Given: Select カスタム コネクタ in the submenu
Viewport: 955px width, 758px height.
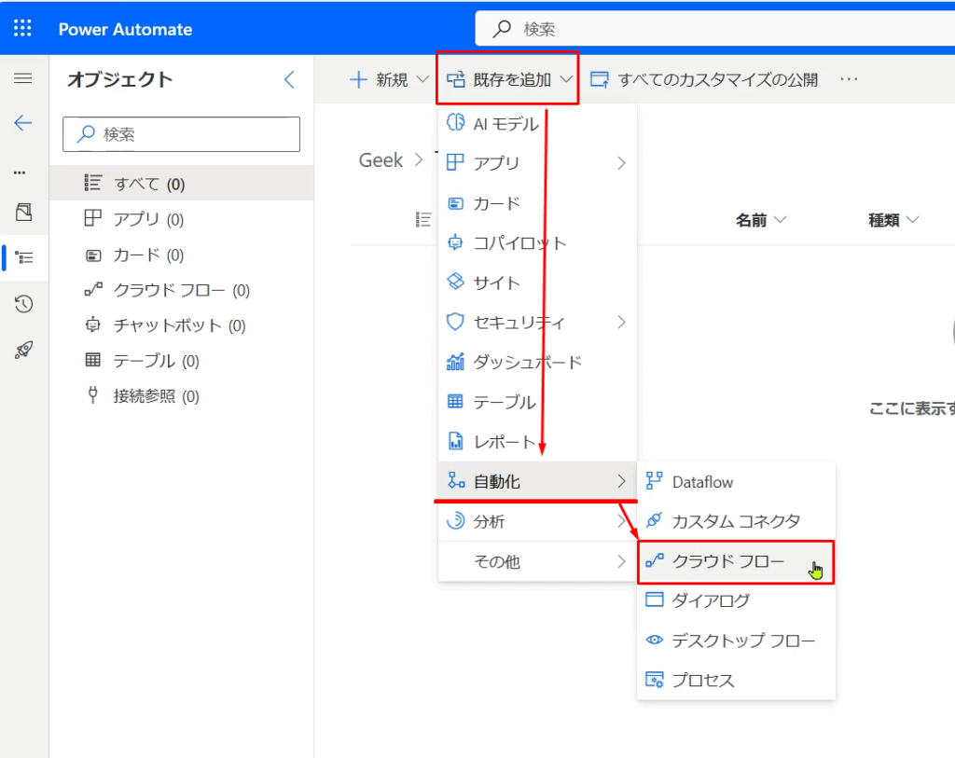Looking at the screenshot, I should point(737,521).
